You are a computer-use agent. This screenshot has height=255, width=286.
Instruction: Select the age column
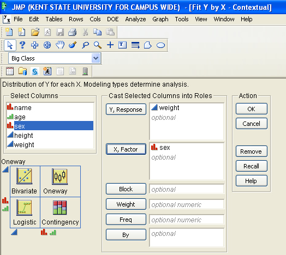[50, 117]
